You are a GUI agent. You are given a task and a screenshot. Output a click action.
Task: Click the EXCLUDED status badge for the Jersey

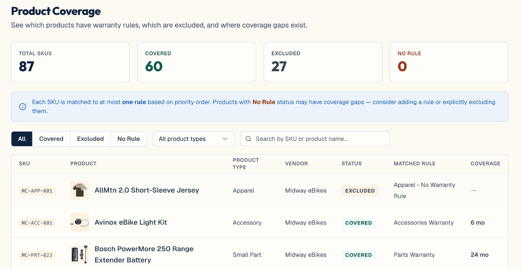coord(360,191)
